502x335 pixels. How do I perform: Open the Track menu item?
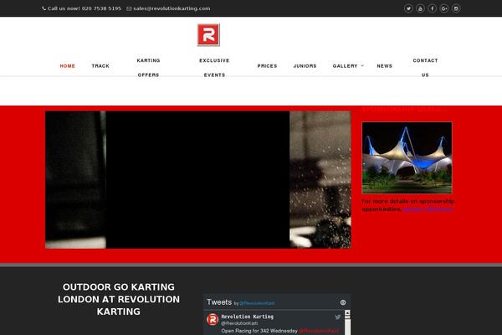100,65
